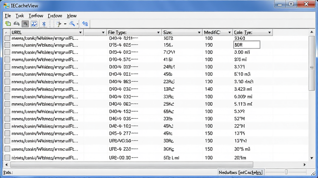Click the IECacheView app icon in title bar

tap(7, 6)
